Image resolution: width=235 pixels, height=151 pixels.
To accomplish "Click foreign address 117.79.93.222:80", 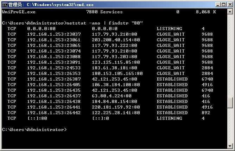I will (114, 46).
